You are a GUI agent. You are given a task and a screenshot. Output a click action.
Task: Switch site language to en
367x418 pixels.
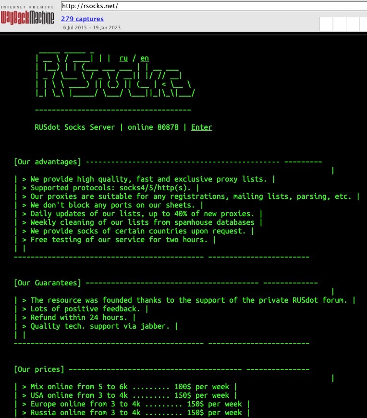click(x=145, y=58)
